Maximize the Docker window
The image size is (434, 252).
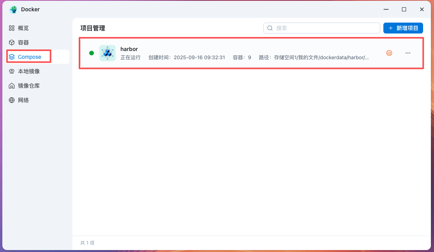click(404, 9)
